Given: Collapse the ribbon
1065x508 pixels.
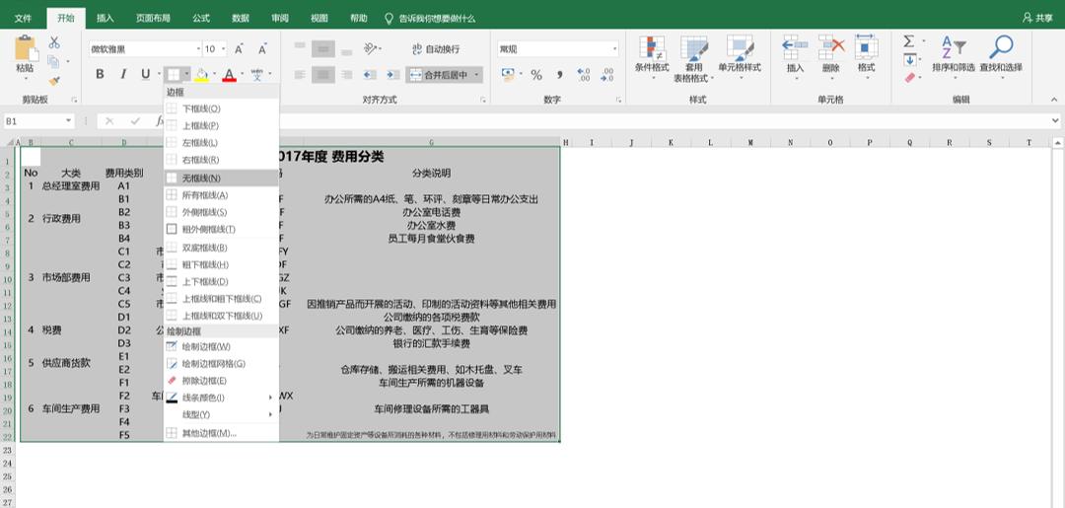Looking at the screenshot, I should 1054,100.
